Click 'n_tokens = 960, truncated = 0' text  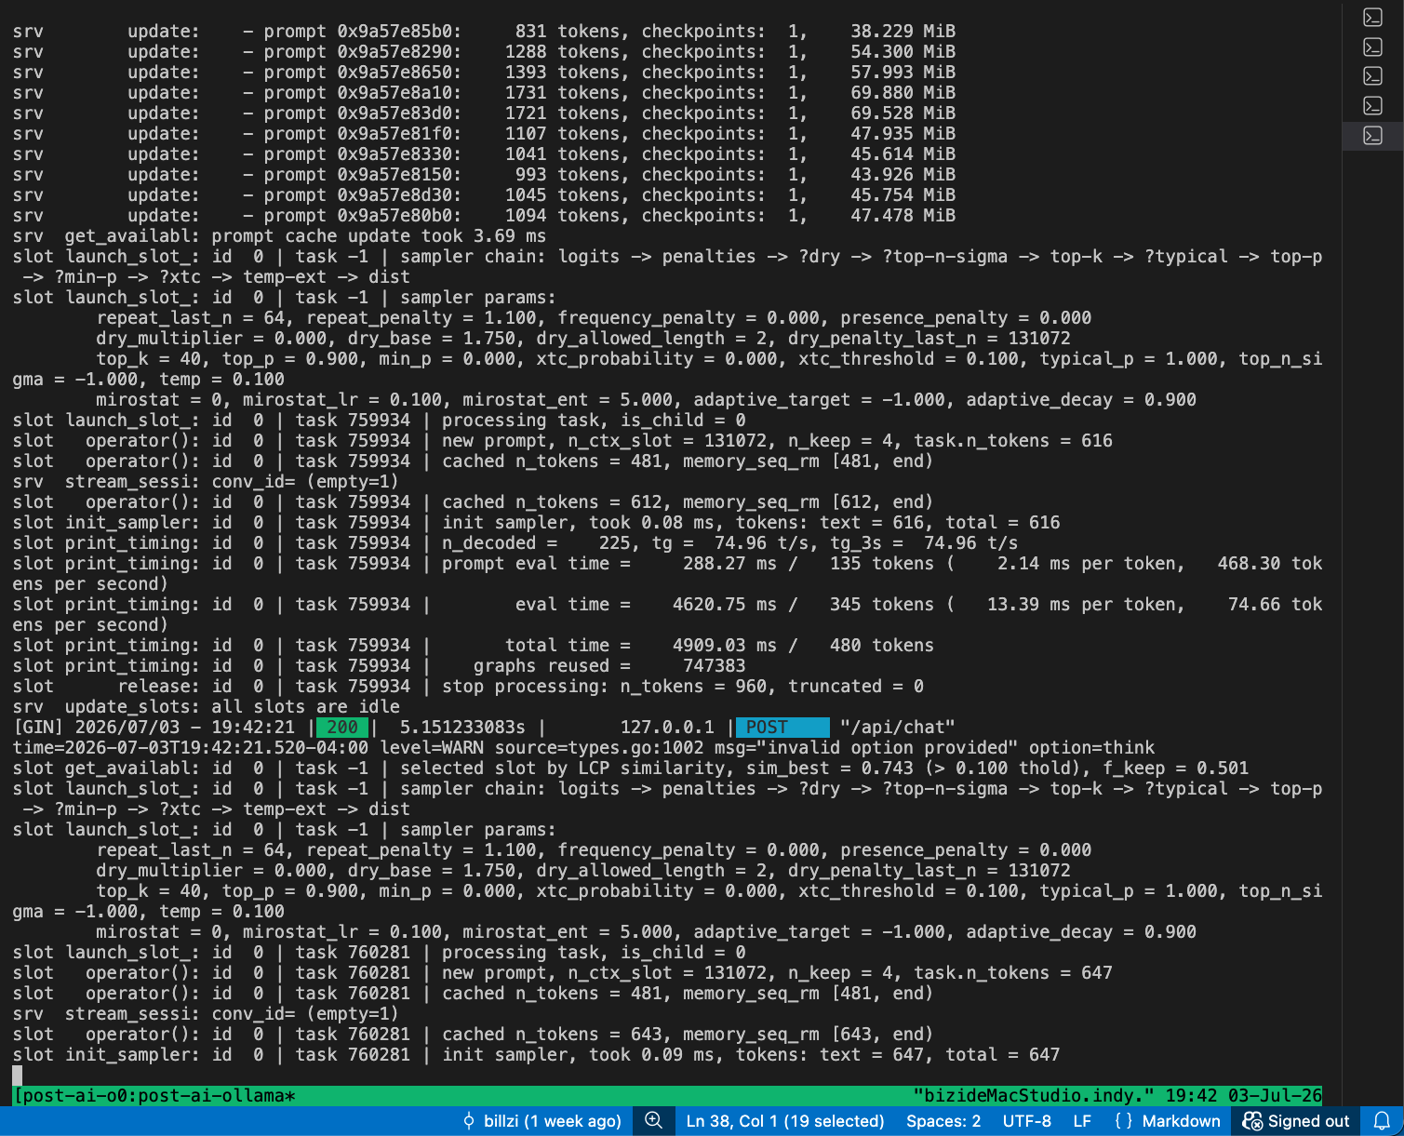tap(772, 687)
